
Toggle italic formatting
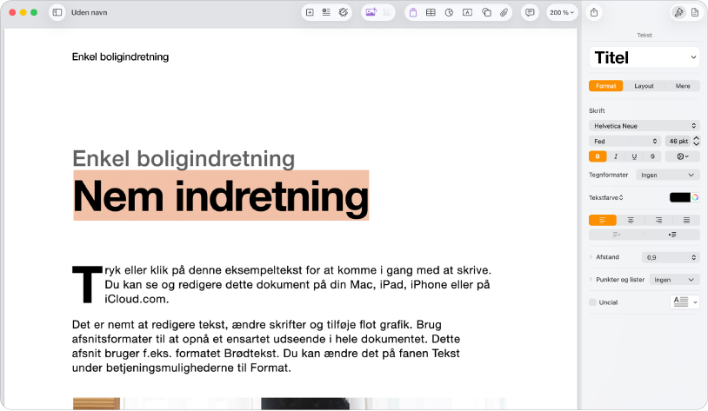tap(616, 156)
